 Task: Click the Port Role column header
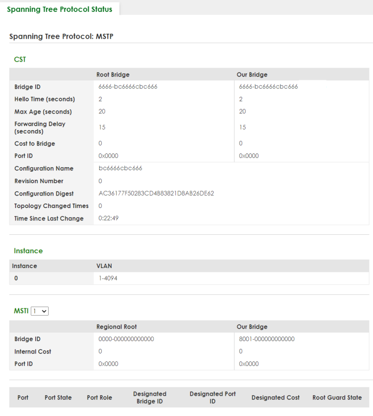coord(99,398)
